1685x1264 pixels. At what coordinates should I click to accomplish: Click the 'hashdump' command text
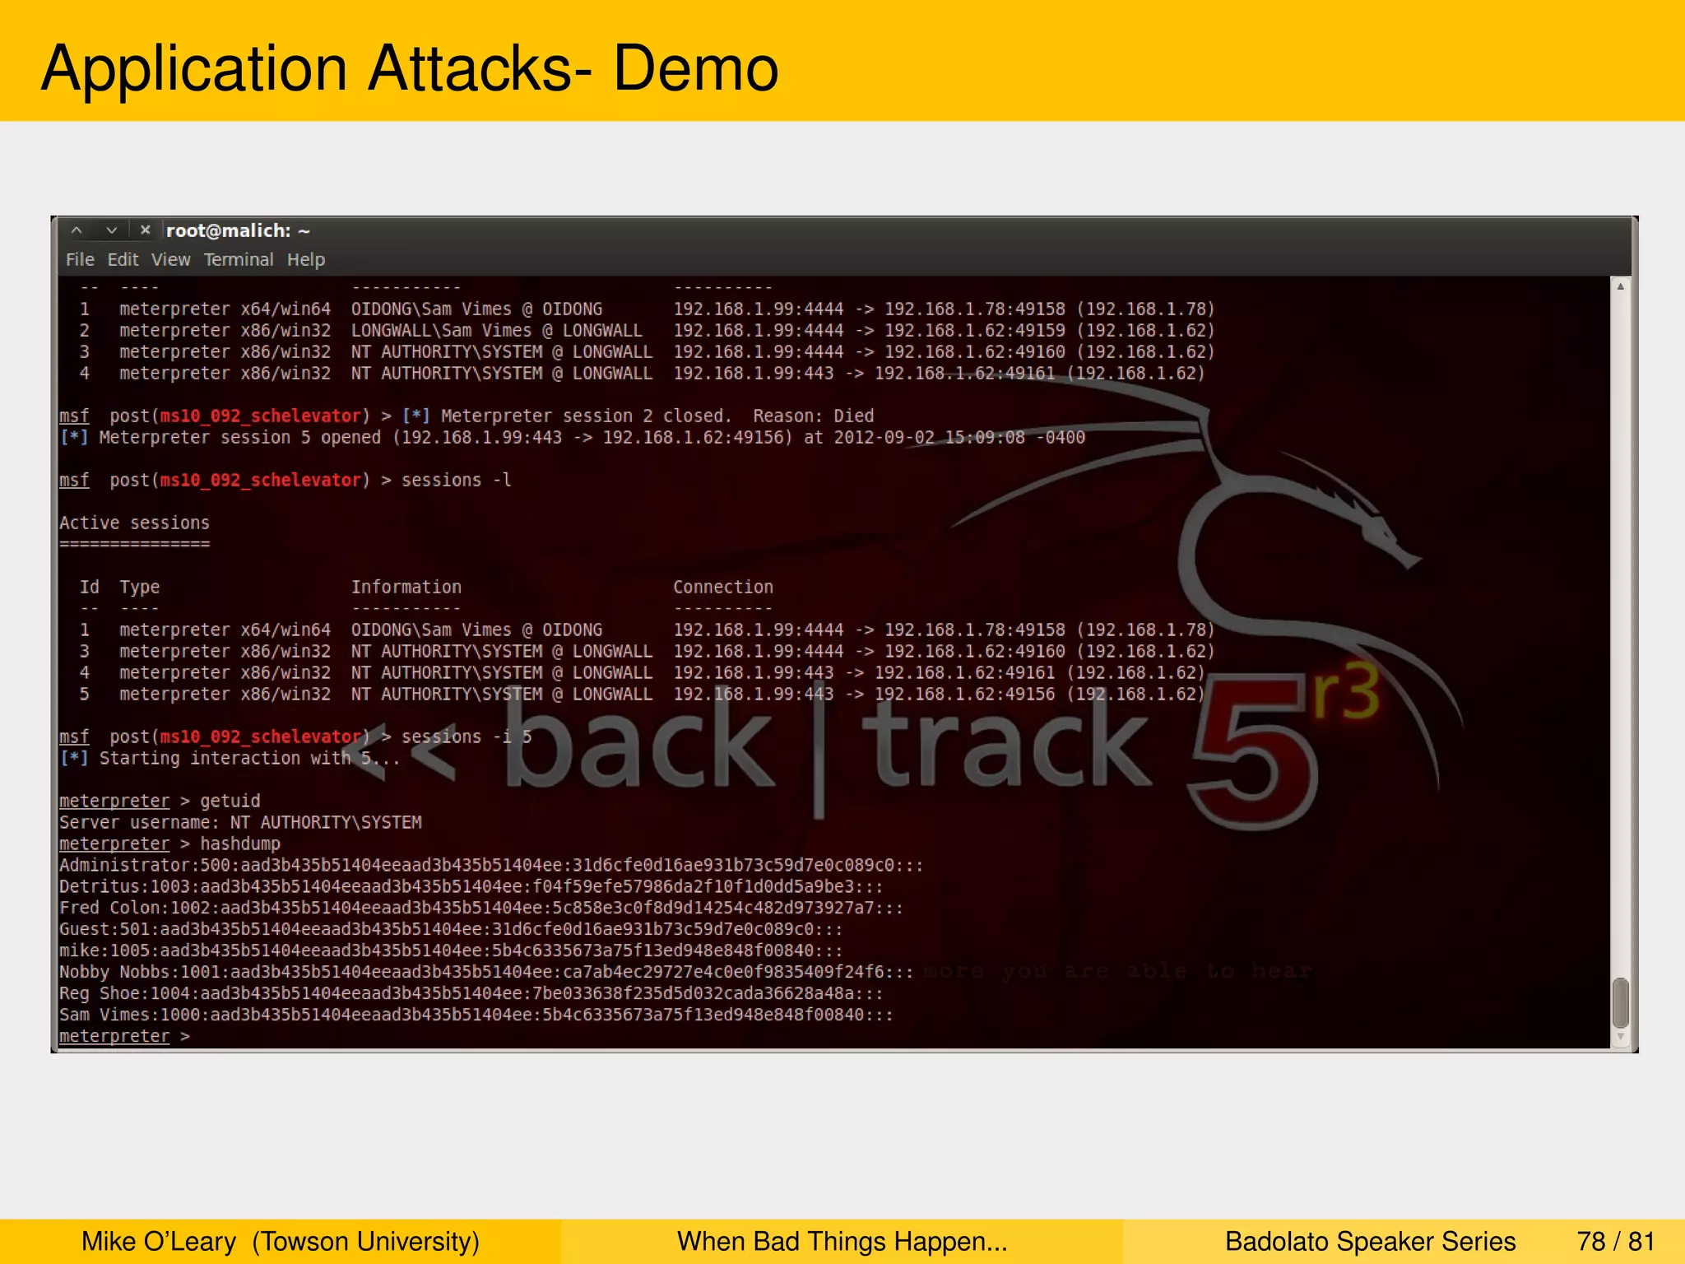point(240,844)
